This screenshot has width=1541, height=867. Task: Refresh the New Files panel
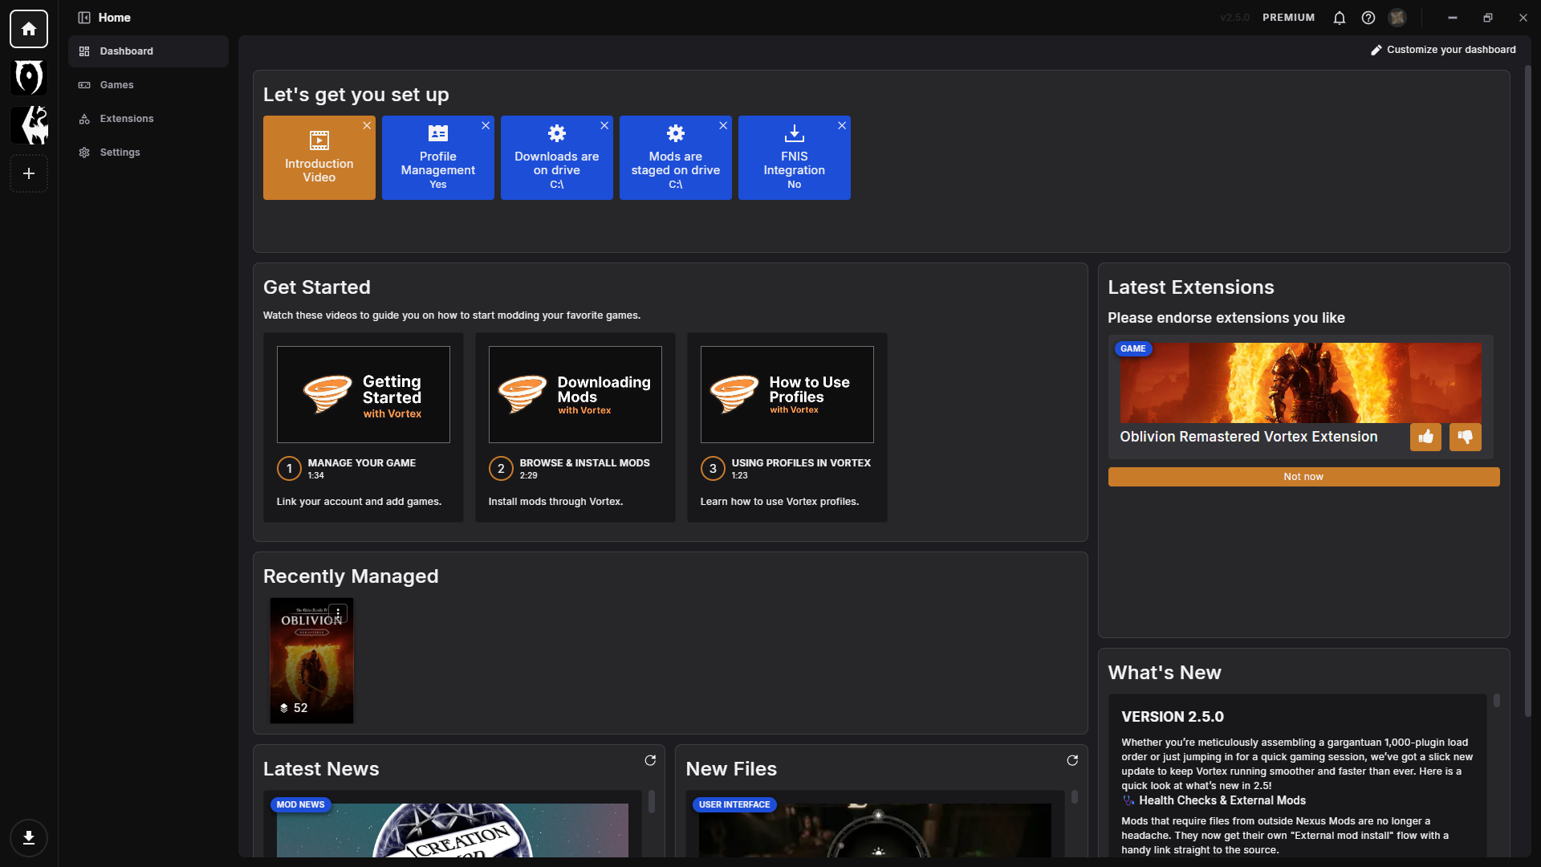pos(1072,760)
